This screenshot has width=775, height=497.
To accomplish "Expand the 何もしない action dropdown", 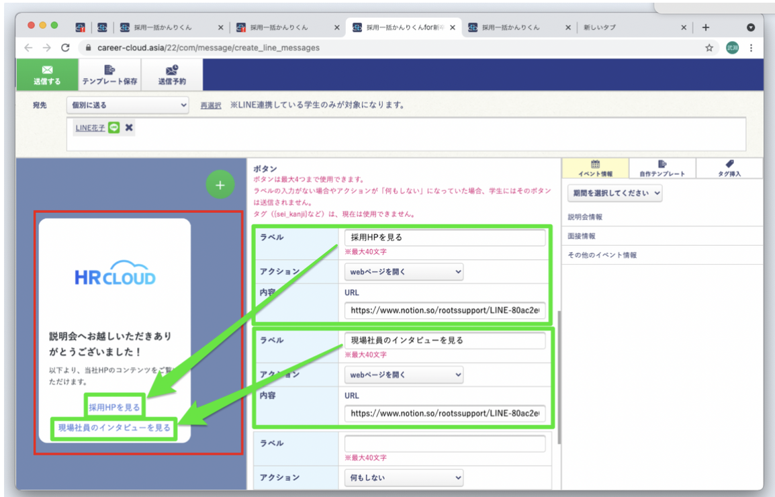I will (404, 478).
